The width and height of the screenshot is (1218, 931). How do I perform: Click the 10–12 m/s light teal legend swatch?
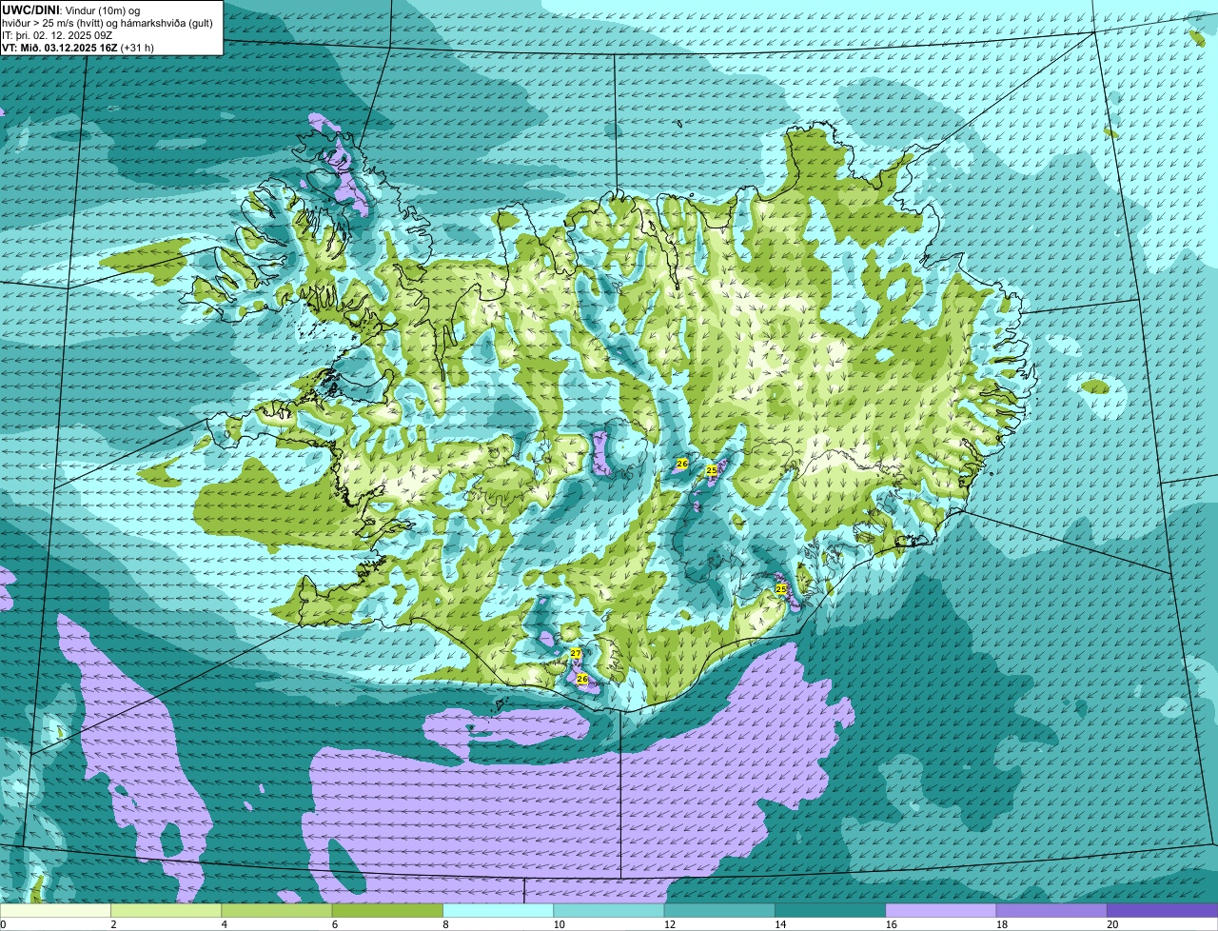tap(608, 910)
